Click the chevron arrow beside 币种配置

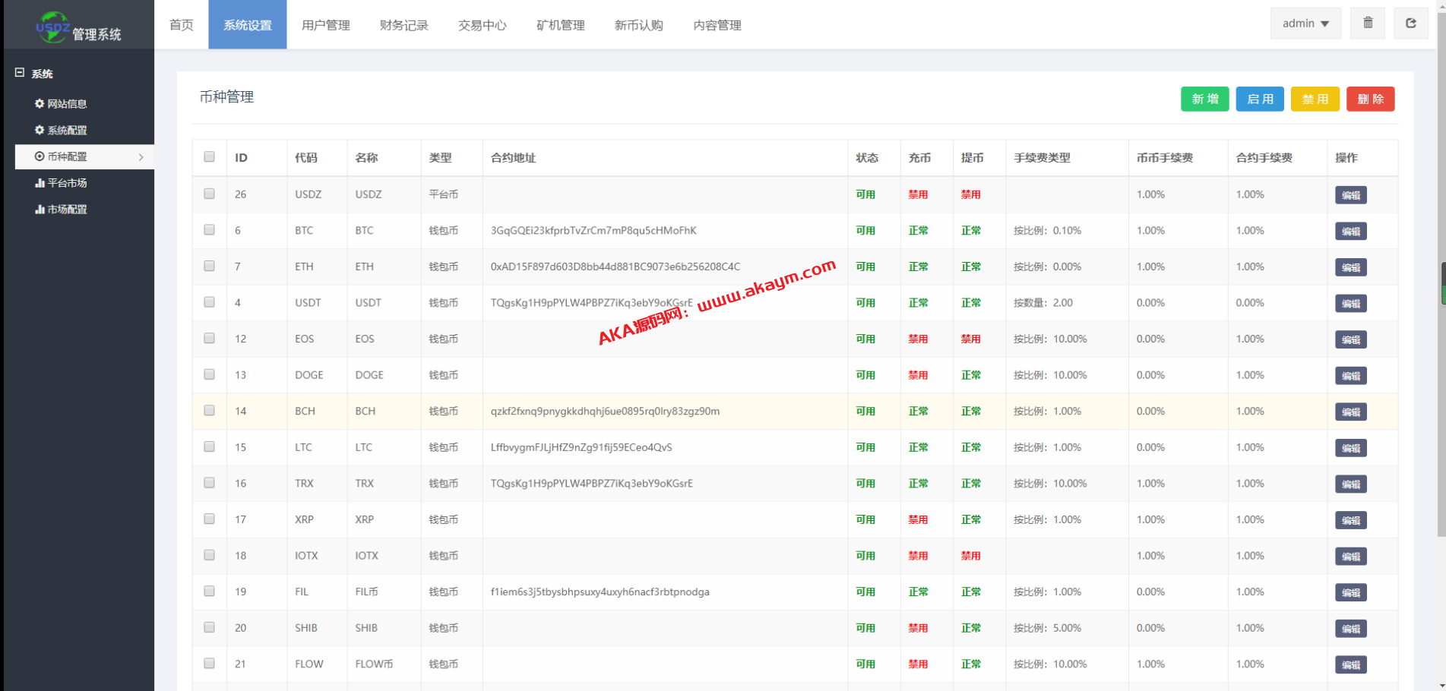[x=141, y=157]
